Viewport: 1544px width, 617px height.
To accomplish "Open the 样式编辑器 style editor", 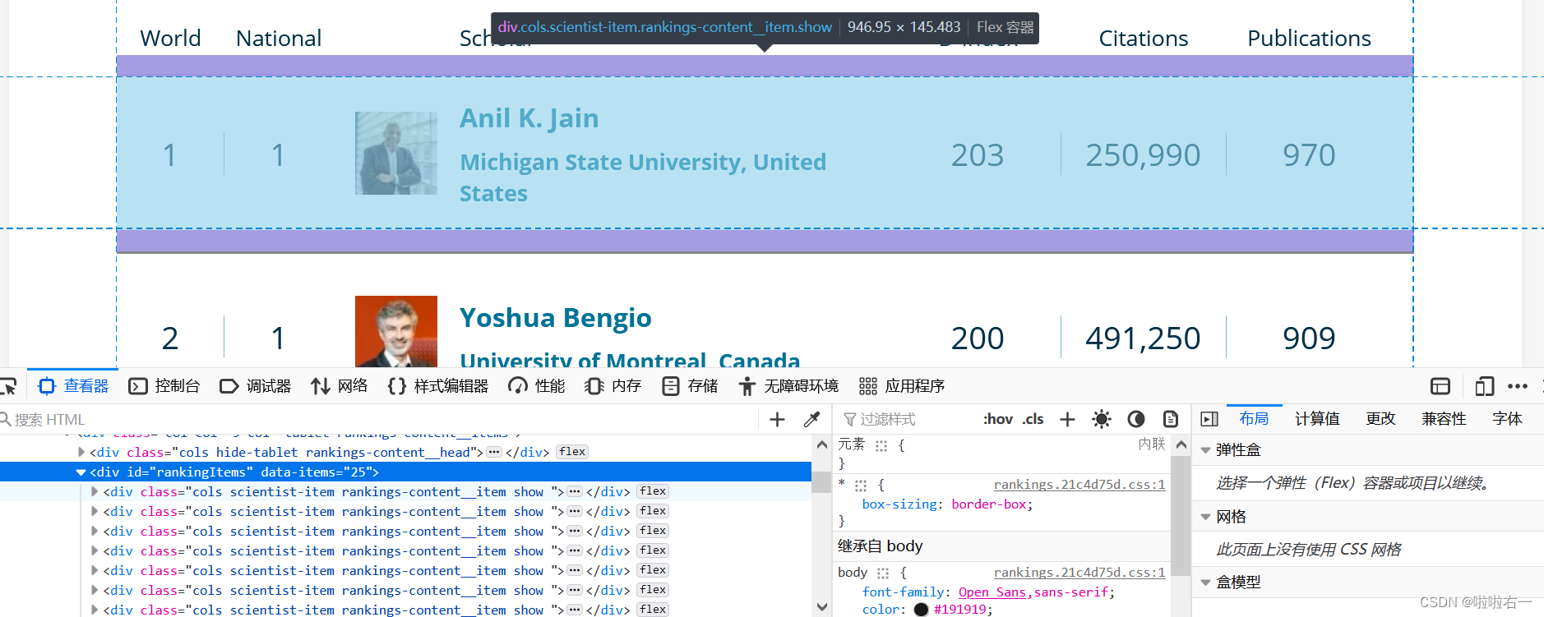I will tap(438, 386).
